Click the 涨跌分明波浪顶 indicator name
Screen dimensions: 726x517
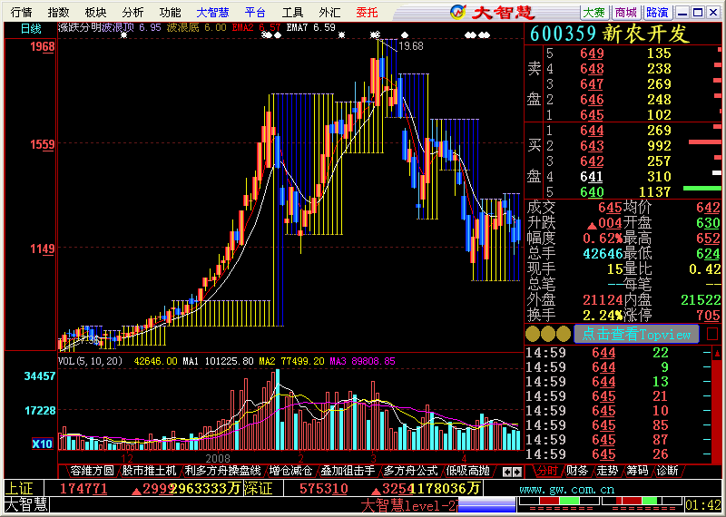coord(96,28)
